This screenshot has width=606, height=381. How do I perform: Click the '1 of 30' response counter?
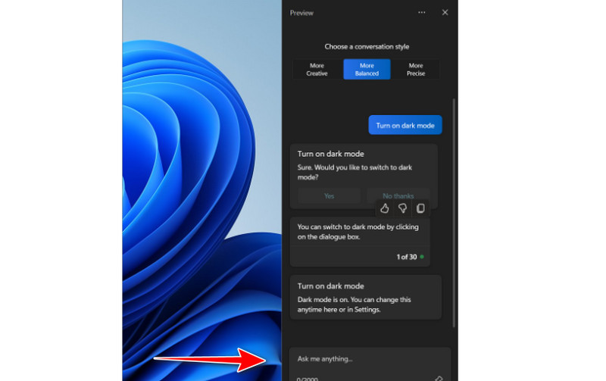pyautogui.click(x=407, y=257)
